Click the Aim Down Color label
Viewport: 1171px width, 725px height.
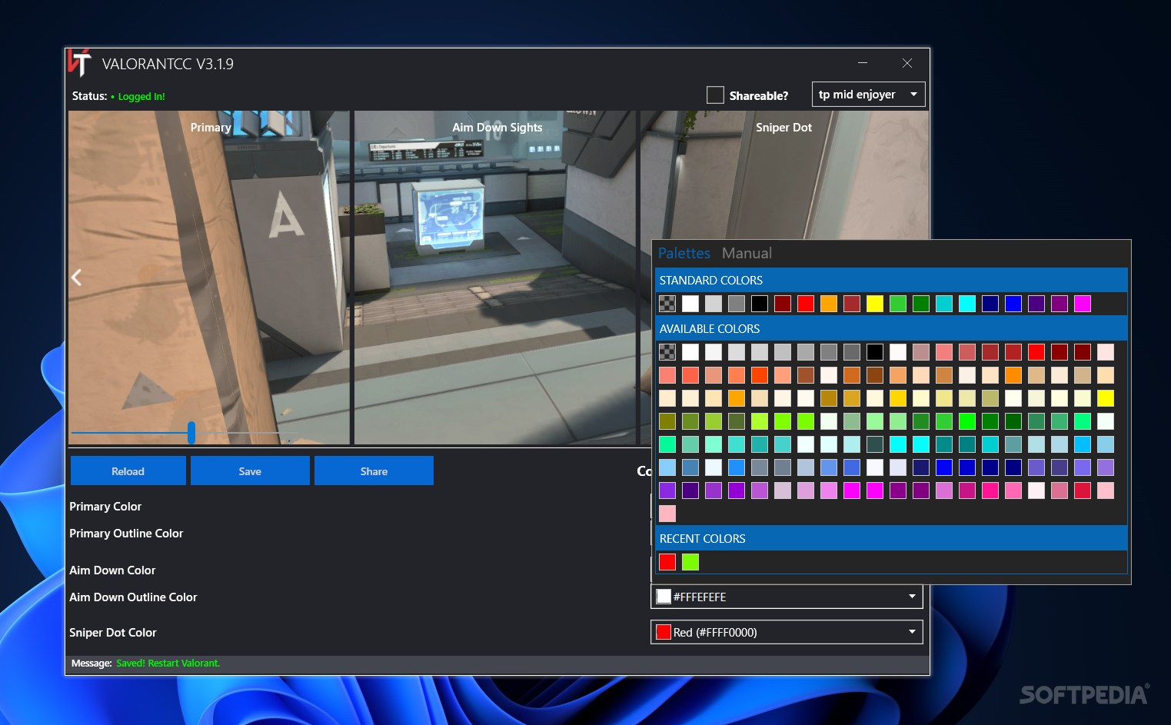click(112, 570)
